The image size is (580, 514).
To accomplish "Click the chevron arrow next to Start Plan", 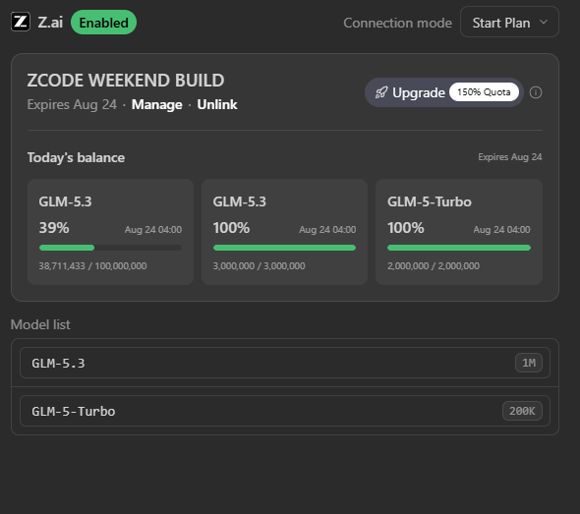I will click(x=544, y=22).
